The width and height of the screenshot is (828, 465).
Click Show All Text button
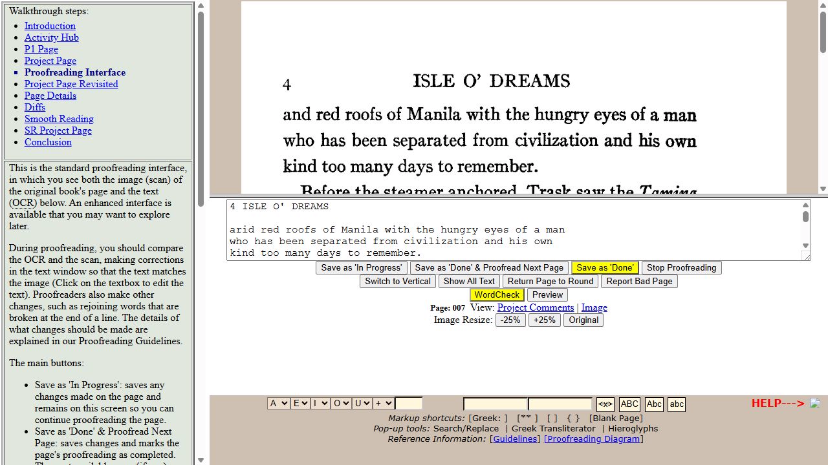point(469,282)
